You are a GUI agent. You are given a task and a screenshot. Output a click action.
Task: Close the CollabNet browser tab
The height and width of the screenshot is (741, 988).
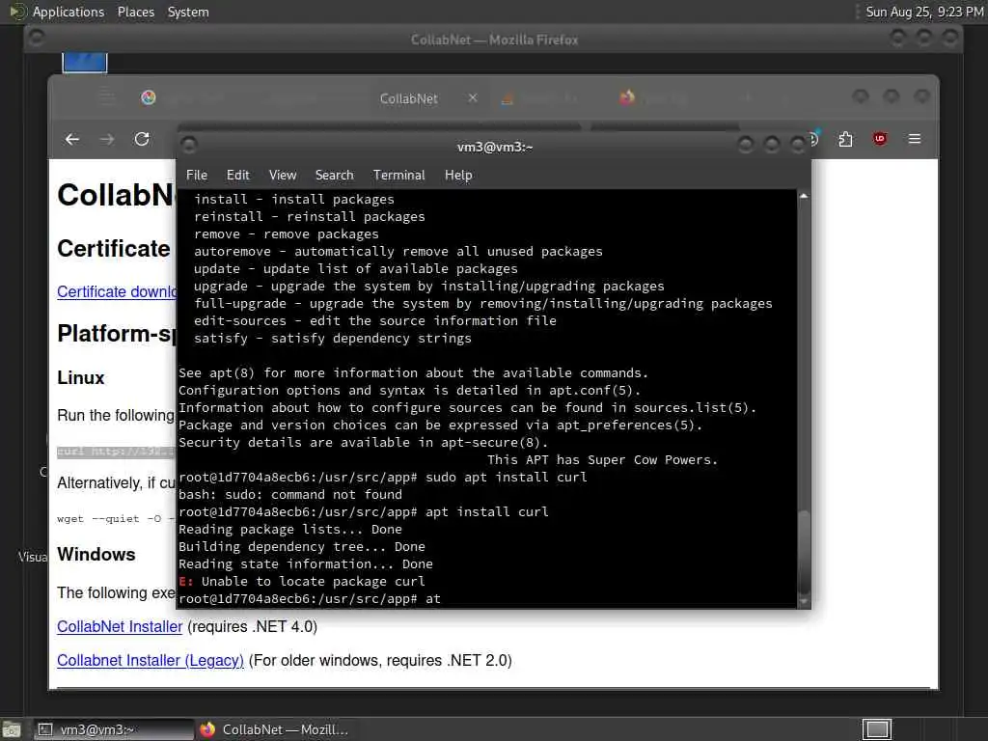(x=473, y=97)
